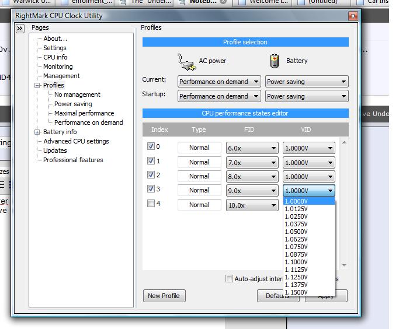Open the FID dropdown showing 7.0x
The image size is (399, 329).
[x=252, y=162]
